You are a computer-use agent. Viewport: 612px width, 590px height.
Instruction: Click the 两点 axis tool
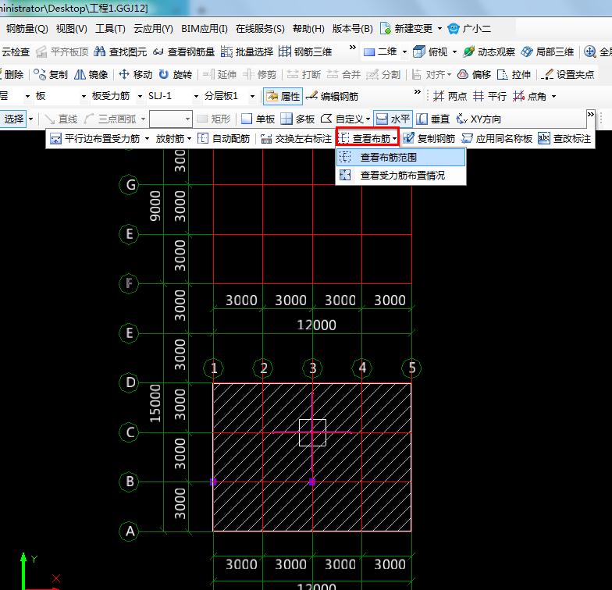pyautogui.click(x=450, y=96)
